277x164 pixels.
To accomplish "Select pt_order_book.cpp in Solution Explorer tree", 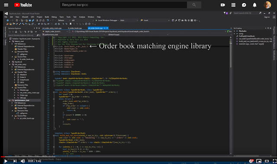I will (27, 118).
